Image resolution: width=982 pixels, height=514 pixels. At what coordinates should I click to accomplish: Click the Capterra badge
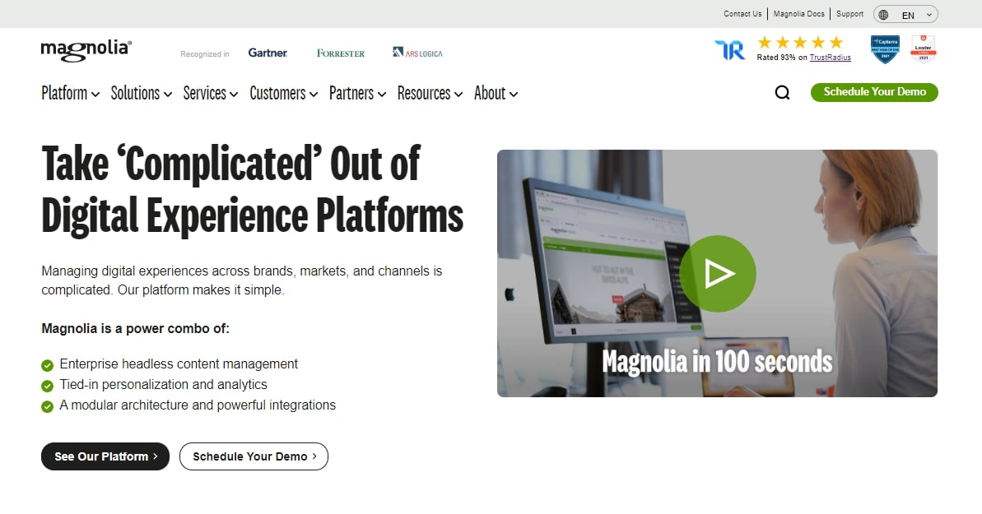point(885,49)
